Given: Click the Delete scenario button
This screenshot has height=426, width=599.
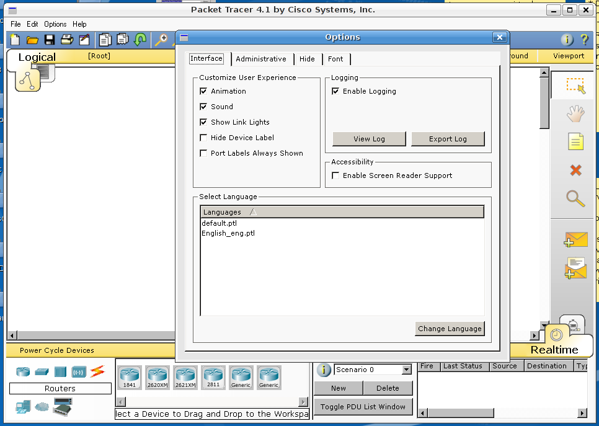Looking at the screenshot, I should pyautogui.click(x=388, y=388).
